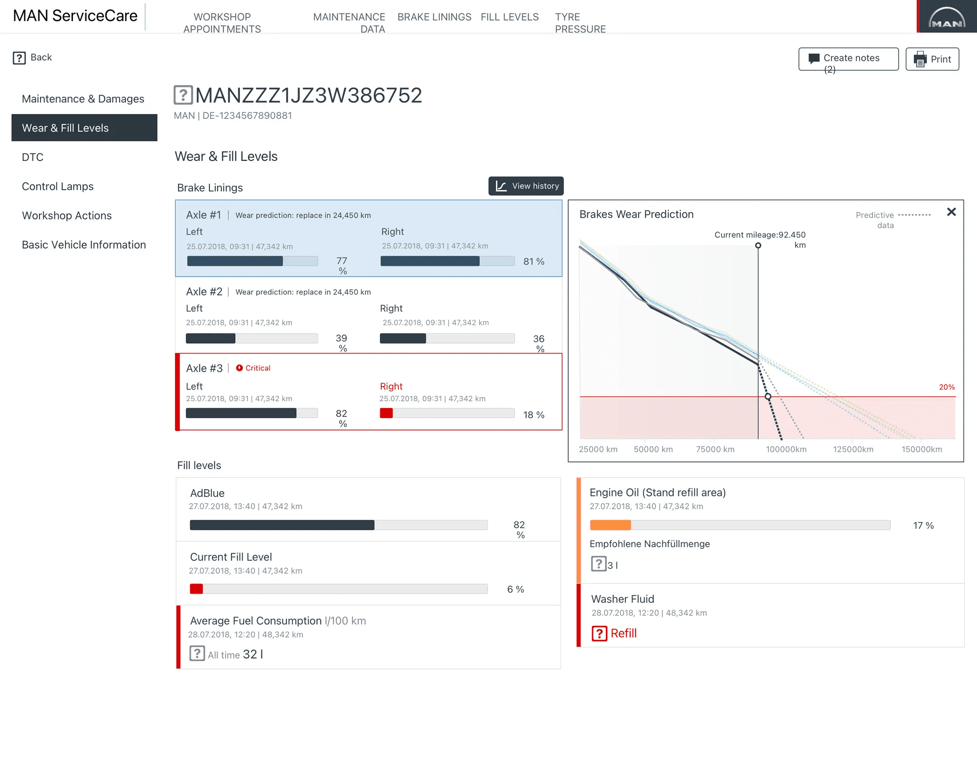Click the Create notes (2) button
The width and height of the screenshot is (977, 765).
pyautogui.click(x=848, y=59)
